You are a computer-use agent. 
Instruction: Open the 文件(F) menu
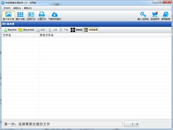(x=7, y=8)
